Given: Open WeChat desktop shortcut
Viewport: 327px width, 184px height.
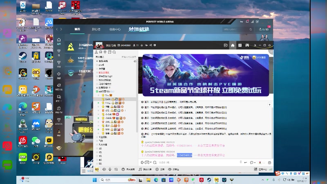Looking at the screenshot, I should pyautogui.click(x=36, y=141).
